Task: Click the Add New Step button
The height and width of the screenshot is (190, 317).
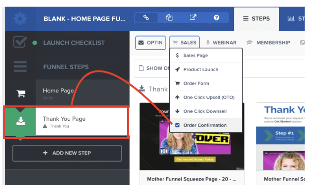Action: point(67,153)
